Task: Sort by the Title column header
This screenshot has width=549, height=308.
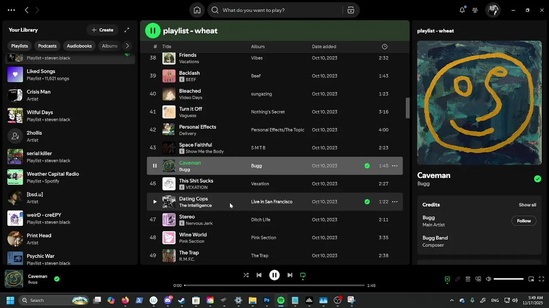Action: pyautogui.click(x=166, y=47)
